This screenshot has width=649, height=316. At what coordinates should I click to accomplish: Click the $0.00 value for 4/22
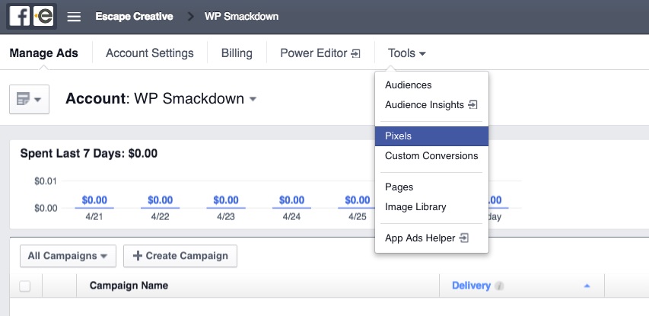pos(161,200)
